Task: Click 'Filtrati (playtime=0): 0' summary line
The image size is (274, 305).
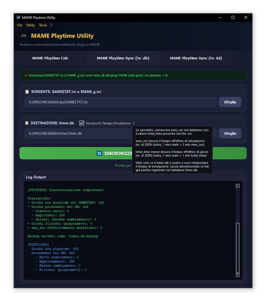Action: coord(61,270)
